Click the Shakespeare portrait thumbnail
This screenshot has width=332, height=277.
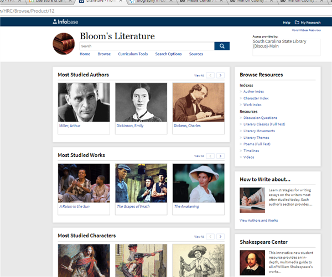pyautogui.click(x=252, y=263)
